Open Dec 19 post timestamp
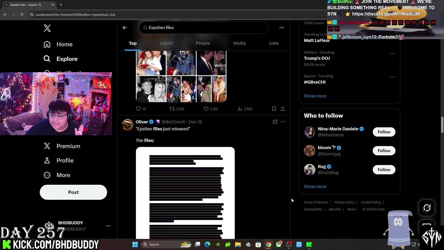This screenshot has height=250, width=444. tap(195, 122)
